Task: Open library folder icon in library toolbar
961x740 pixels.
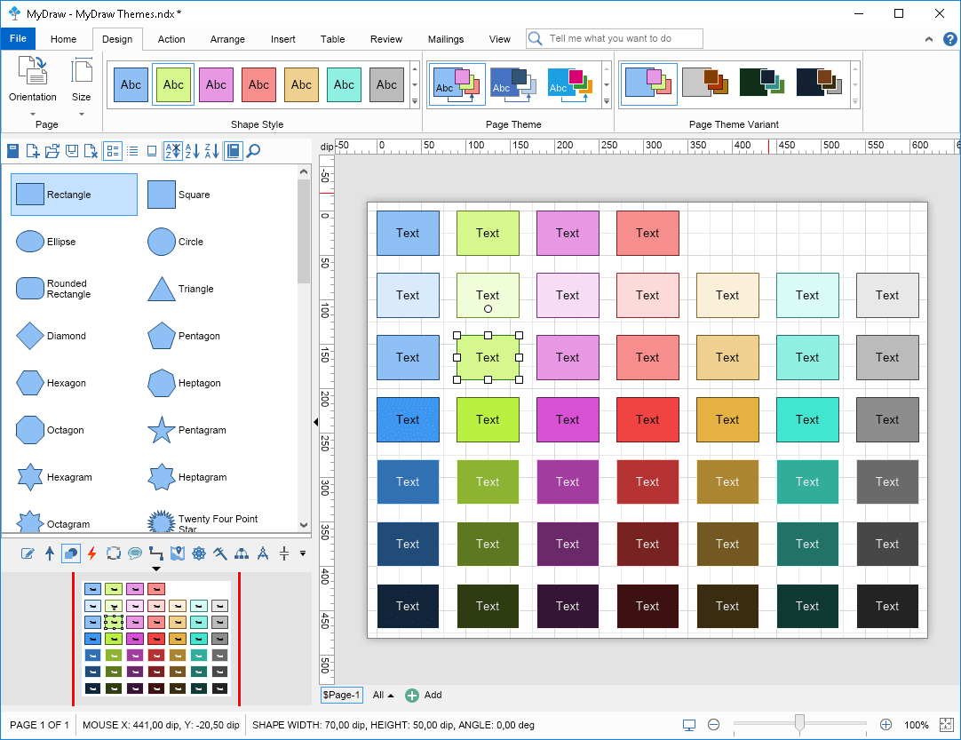Action: point(52,151)
